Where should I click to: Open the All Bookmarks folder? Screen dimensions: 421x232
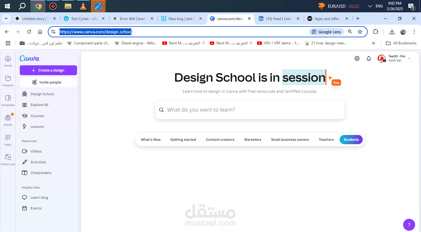[401, 43]
